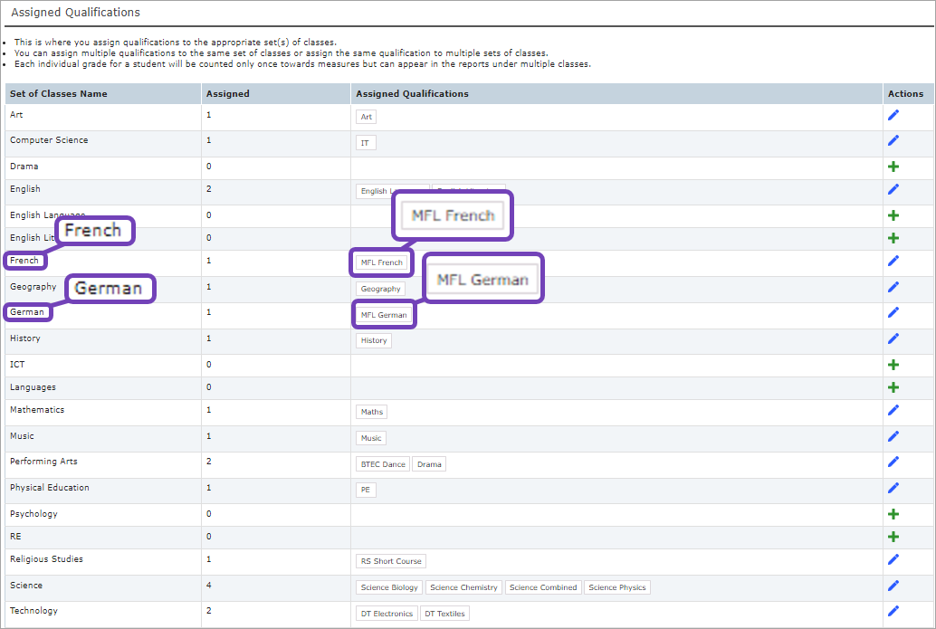Edit the Religious Studies row
The height and width of the screenshot is (629, 936).
(x=893, y=559)
